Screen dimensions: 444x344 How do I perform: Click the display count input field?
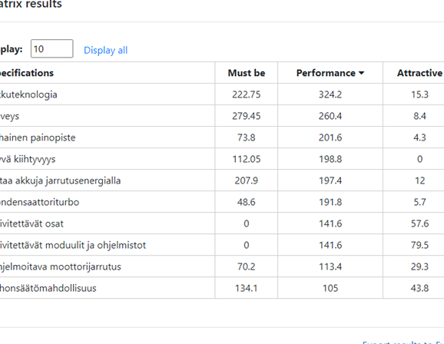point(51,48)
